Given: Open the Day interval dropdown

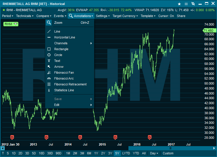Looking at the screenshot, I should coord(154,153).
